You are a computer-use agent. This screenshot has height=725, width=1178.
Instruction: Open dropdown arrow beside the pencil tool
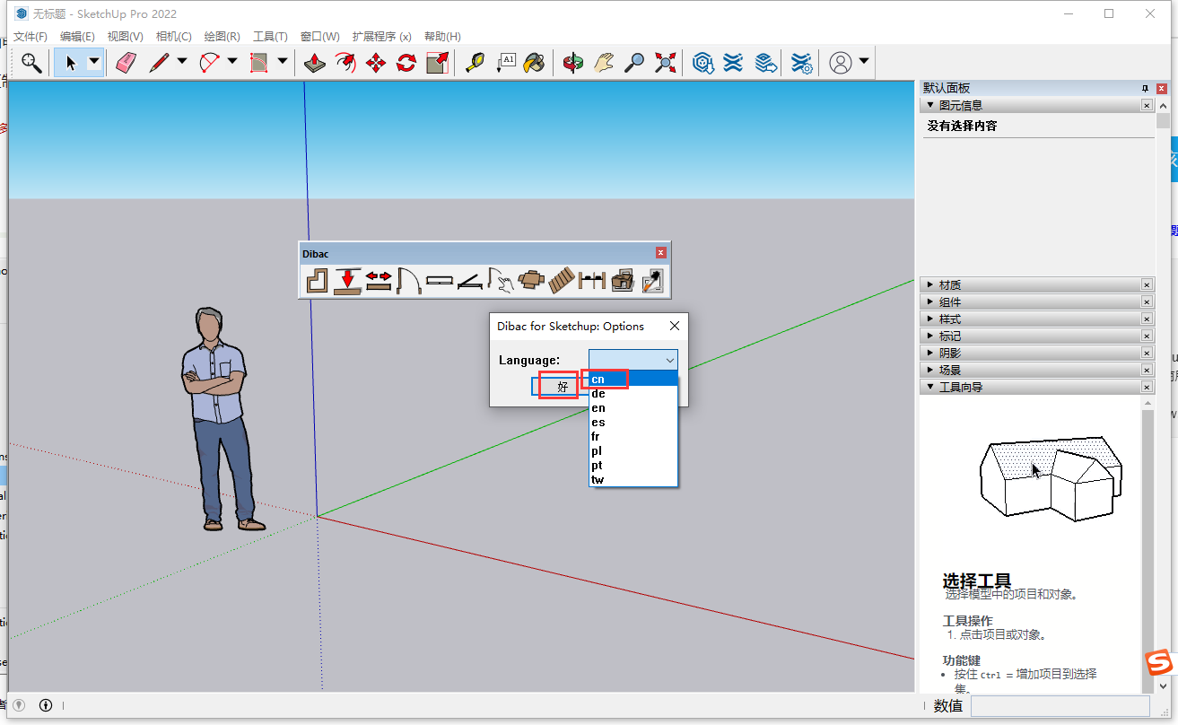click(x=182, y=62)
